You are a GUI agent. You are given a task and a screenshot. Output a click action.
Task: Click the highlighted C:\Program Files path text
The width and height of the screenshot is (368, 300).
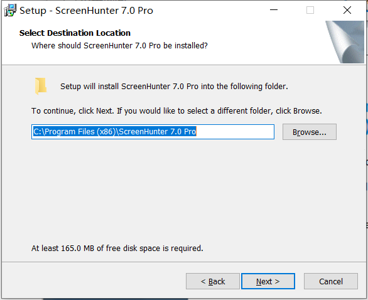point(114,132)
